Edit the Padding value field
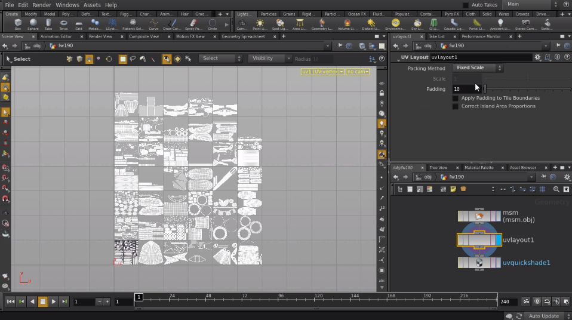 click(x=467, y=89)
